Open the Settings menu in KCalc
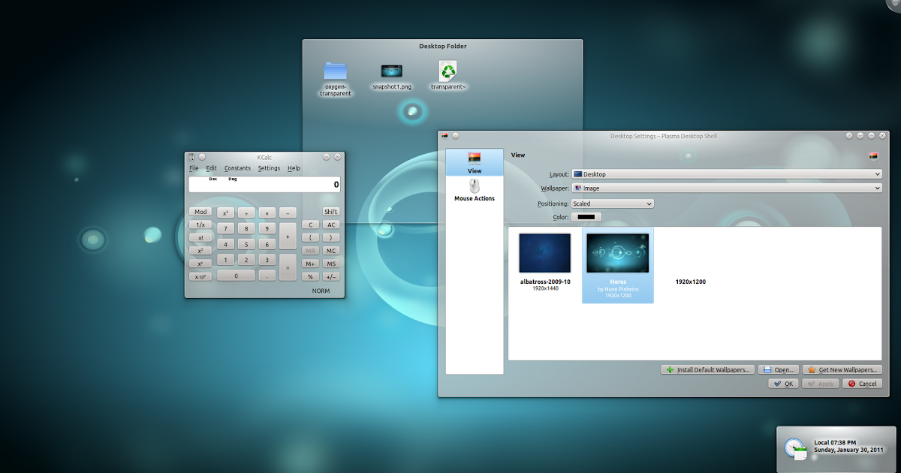901x473 pixels. point(269,167)
